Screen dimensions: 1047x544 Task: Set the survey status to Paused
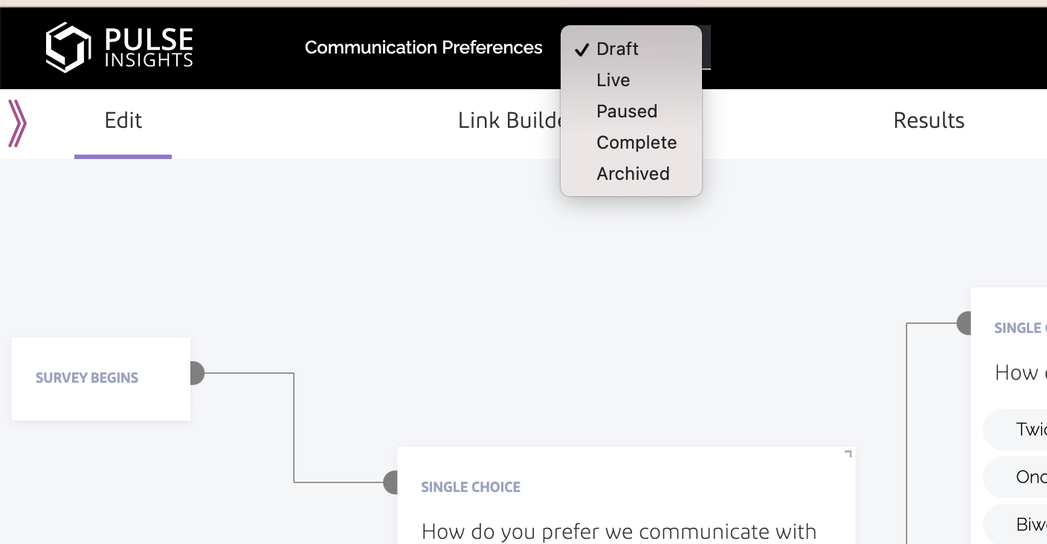point(626,111)
